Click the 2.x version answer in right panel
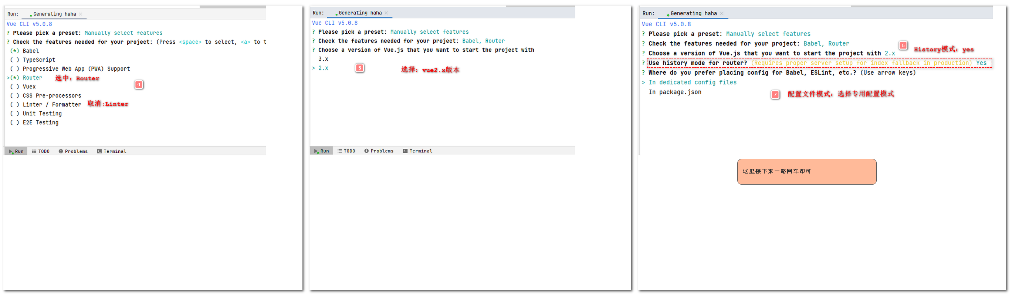This screenshot has height=296, width=1012. coord(890,53)
